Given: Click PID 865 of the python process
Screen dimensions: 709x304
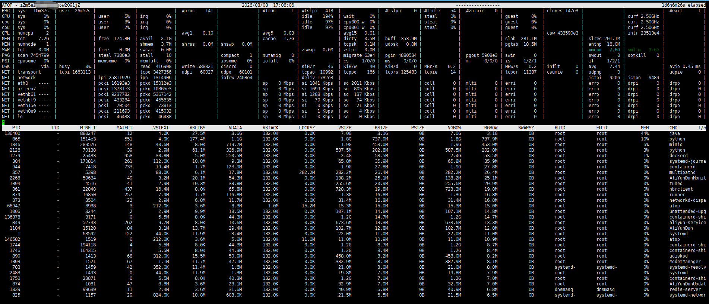Looking at the screenshot, I should click(x=16, y=139).
